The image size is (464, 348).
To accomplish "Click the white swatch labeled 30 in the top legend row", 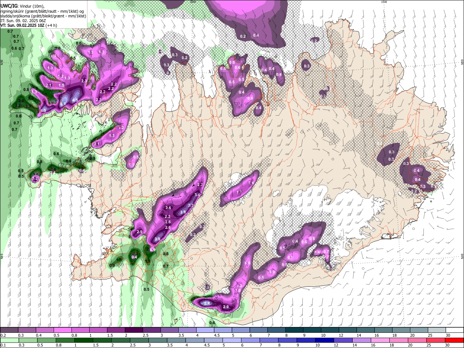I will 455,330.
